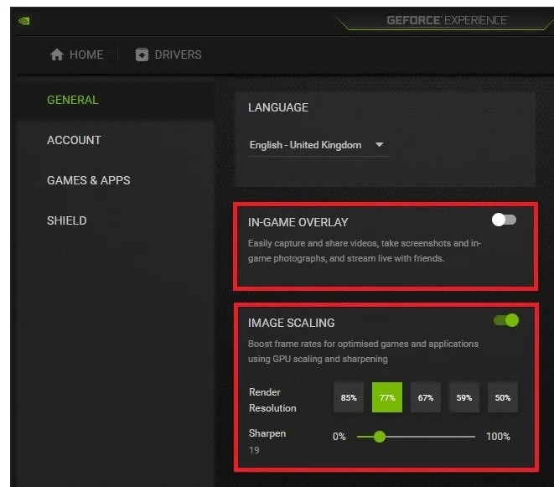Viewport: 554px width, 487px height.
Task: Open the DRIVERS tab
Action: 168,54
